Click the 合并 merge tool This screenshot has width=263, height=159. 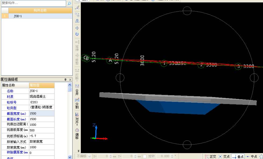(77, 90)
